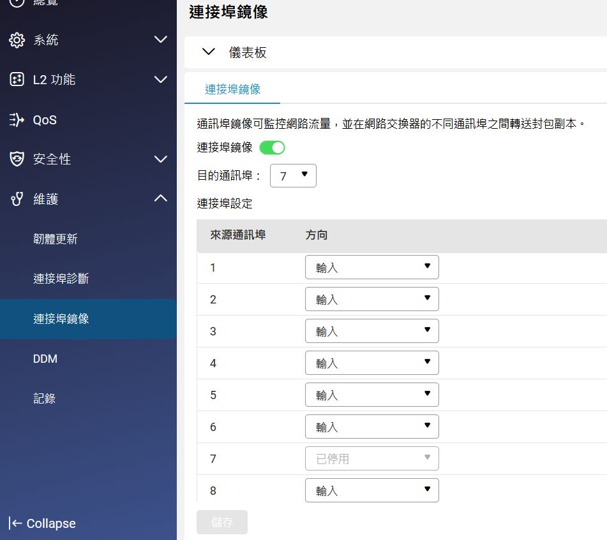
Task: Open direction dropdown for source port 1
Action: (x=371, y=267)
